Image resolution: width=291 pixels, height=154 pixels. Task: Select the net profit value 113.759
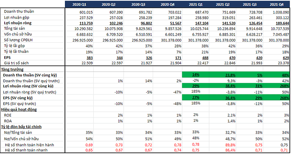click(86, 23)
